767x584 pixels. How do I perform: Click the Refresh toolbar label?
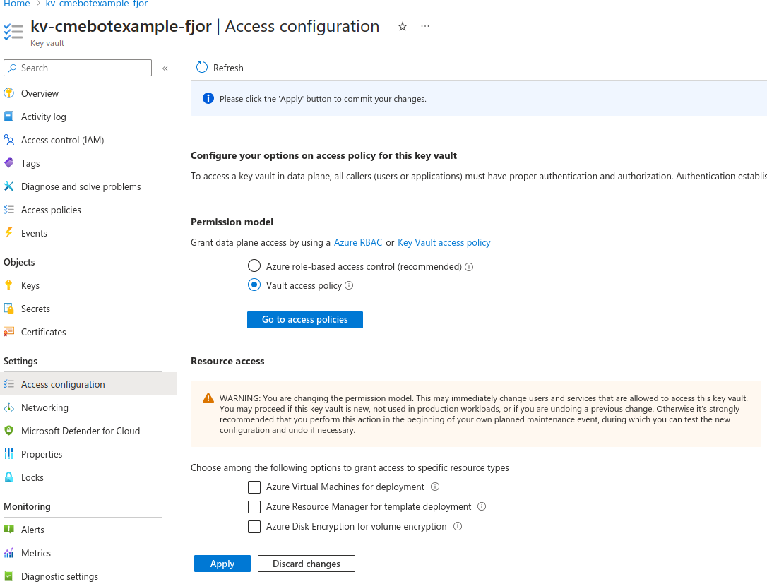(228, 68)
